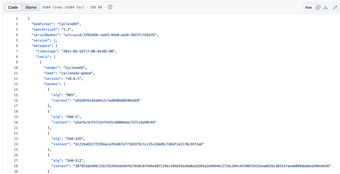Click line number 1 in gutter

point(17,19)
